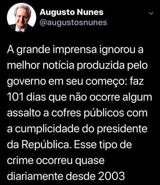
Task: Click the word 'crime' in the tweet
Action: (20, 160)
